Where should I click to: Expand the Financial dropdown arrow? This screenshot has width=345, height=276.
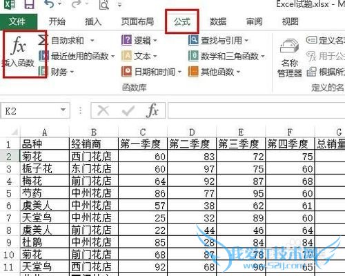point(72,72)
